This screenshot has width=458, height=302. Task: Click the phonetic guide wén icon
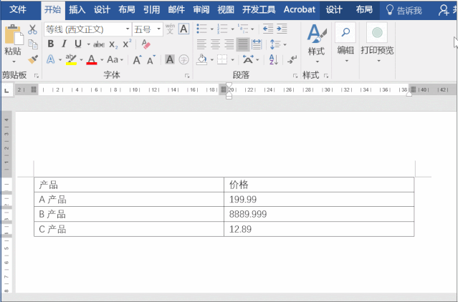click(170, 29)
